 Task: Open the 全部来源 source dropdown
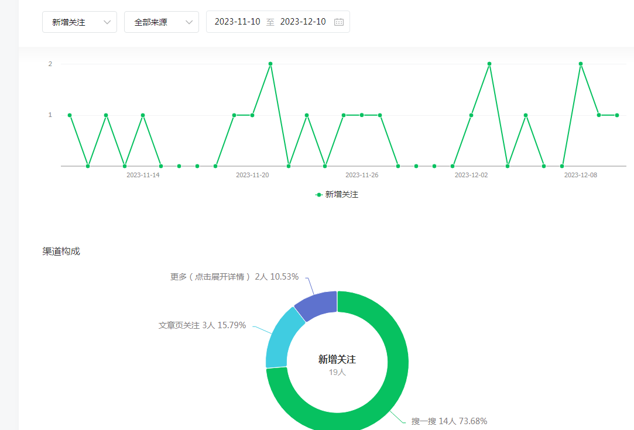[162, 22]
